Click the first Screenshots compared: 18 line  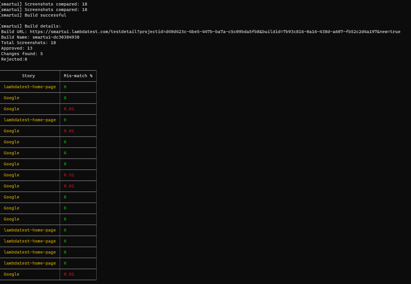click(44, 4)
